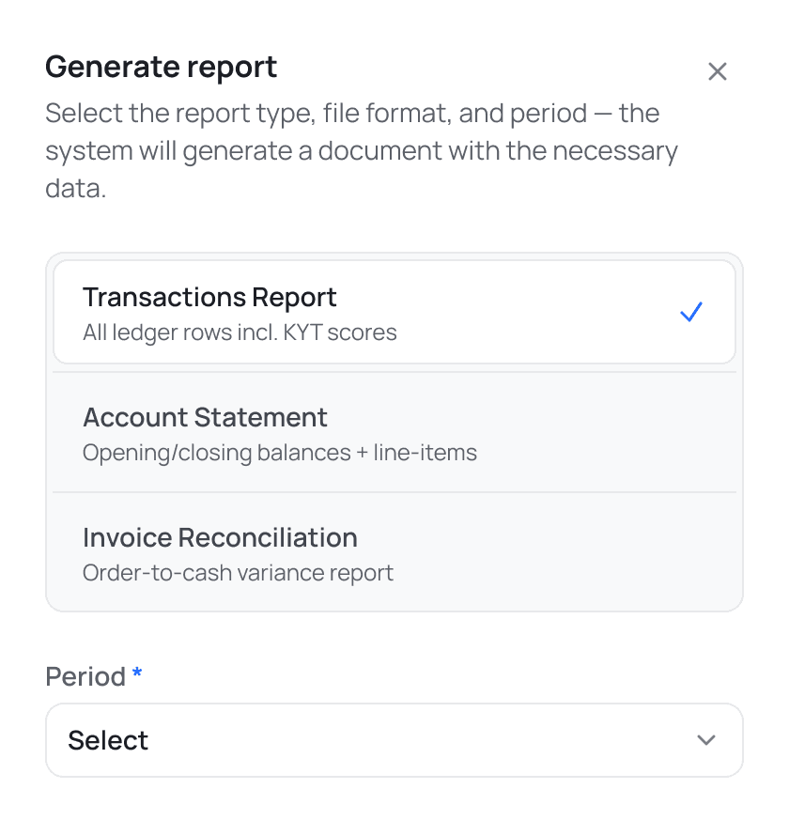Viewport: 789px width, 820px height.
Task: Click the chevron on the Period selector
Action: tap(707, 740)
